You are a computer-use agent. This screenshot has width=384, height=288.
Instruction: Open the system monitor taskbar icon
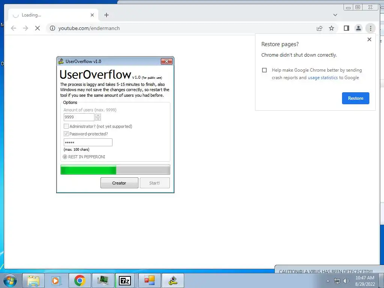[x=103, y=280]
